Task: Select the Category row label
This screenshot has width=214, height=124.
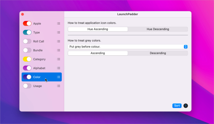Action: pyautogui.click(x=39, y=59)
